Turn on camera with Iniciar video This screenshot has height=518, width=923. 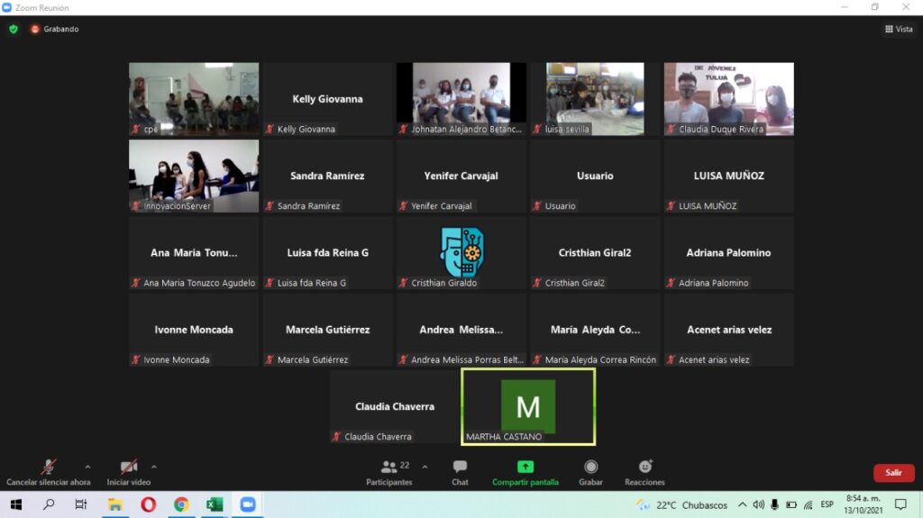tap(129, 471)
